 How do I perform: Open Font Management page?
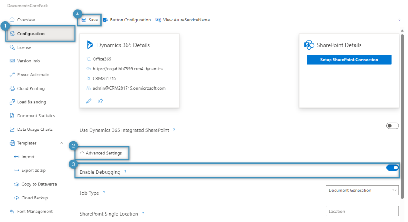click(x=35, y=212)
